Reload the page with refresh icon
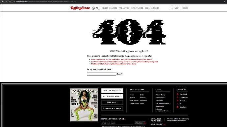 coord(10,1)
